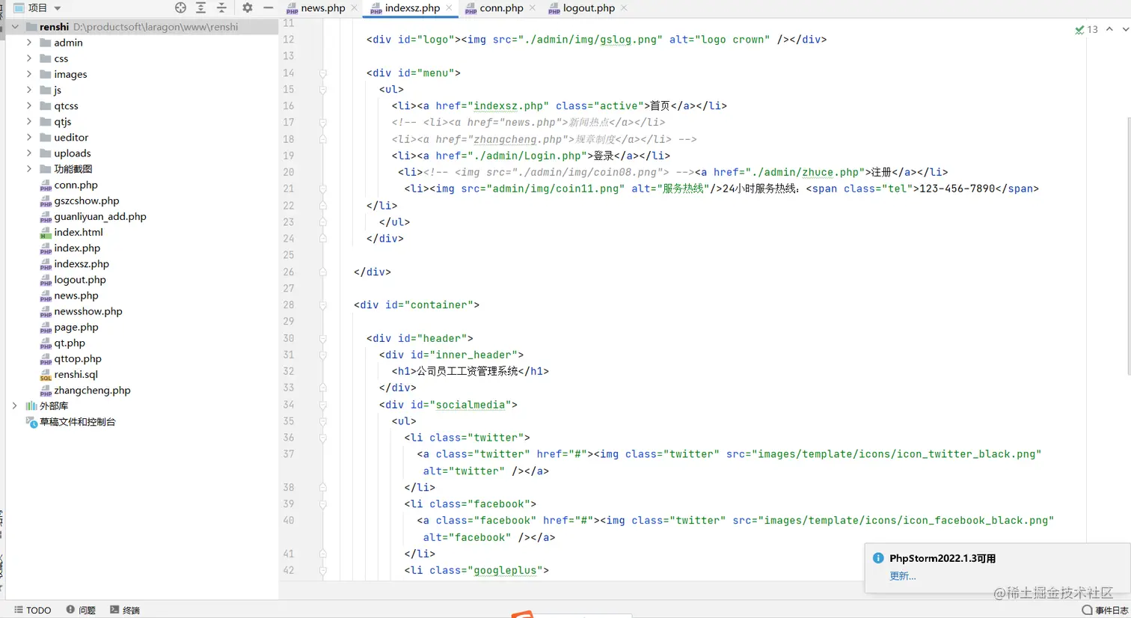Click the locate-opened-file target icon
Image resolution: width=1131 pixels, height=618 pixels.
[x=180, y=7]
